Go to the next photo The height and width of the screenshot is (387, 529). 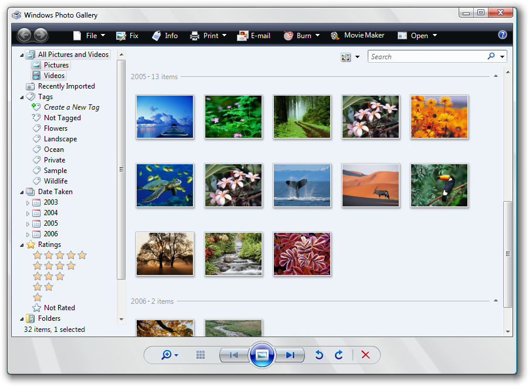click(x=290, y=355)
